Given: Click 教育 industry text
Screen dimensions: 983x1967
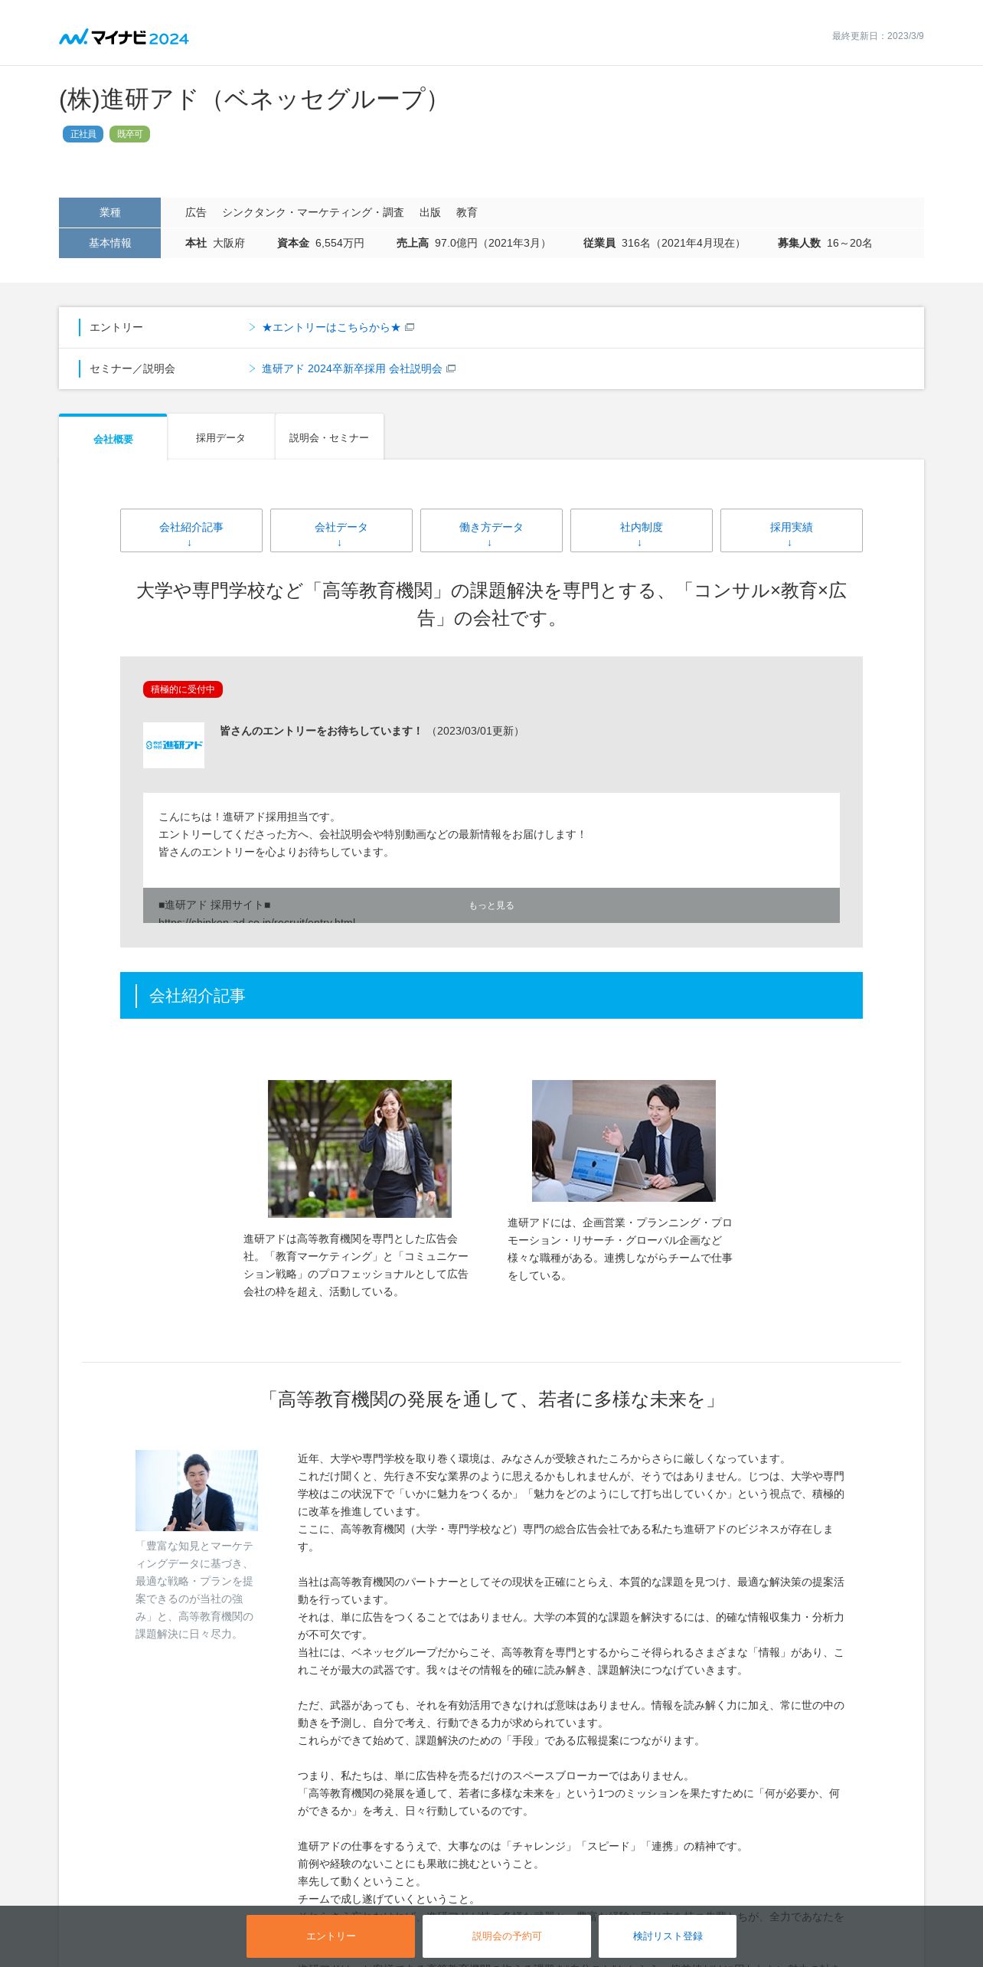Looking at the screenshot, I should pos(467,212).
